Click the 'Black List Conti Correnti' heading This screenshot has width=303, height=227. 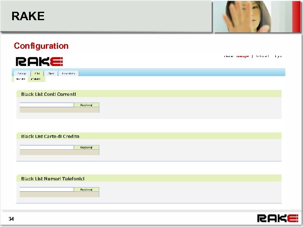48,94
